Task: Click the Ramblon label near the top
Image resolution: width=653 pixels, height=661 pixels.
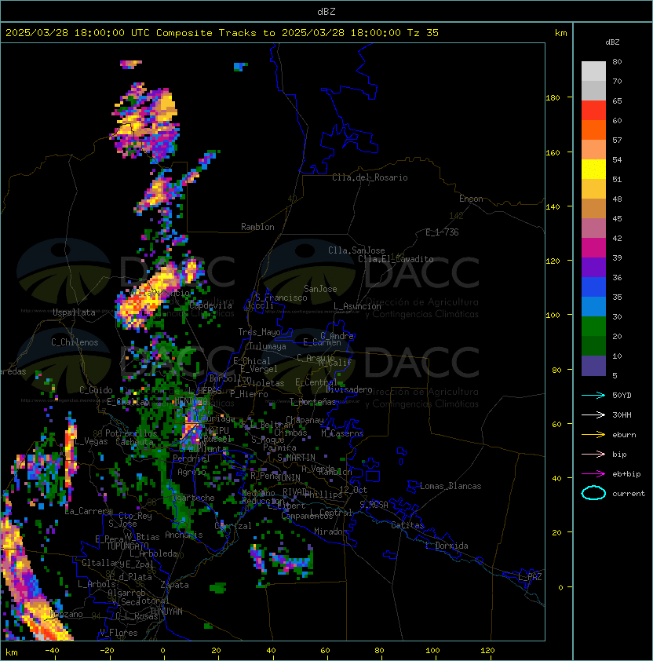Action: pos(257,227)
